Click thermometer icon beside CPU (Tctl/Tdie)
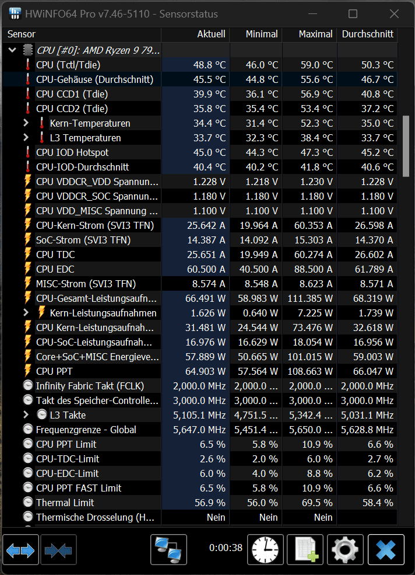This screenshot has height=575, width=415. [x=28, y=65]
